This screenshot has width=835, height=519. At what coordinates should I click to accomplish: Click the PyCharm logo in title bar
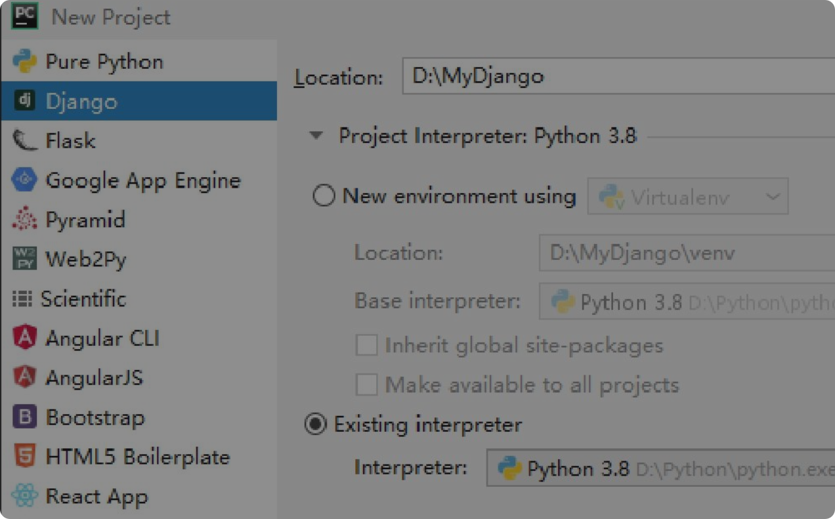[x=24, y=16]
